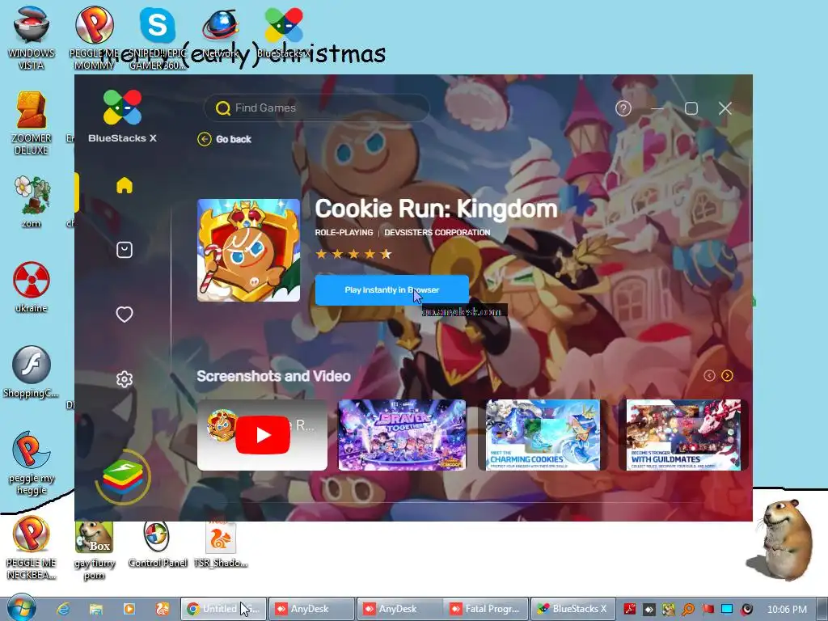Open the BlueStacks X Home section
This screenshot has height=621, width=828.
(x=124, y=185)
